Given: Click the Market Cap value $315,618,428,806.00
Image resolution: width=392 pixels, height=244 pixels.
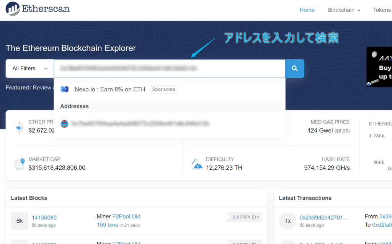Looking at the screenshot, I should click(x=57, y=168).
